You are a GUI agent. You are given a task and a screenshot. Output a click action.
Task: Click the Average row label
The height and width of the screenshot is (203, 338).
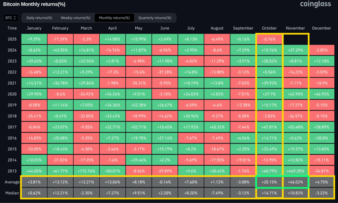click(x=12, y=182)
